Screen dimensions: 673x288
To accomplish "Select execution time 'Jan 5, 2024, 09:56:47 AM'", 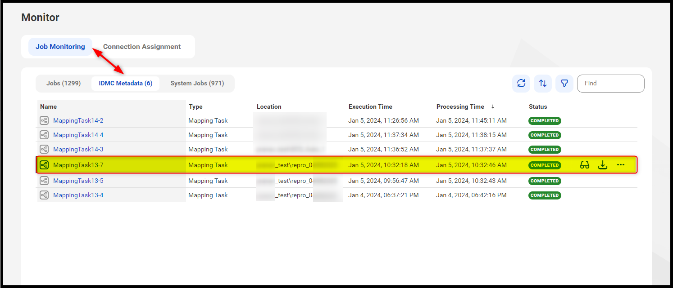I will click(x=383, y=181).
